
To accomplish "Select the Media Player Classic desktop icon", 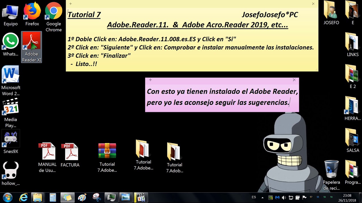I will [x=10, y=113].
